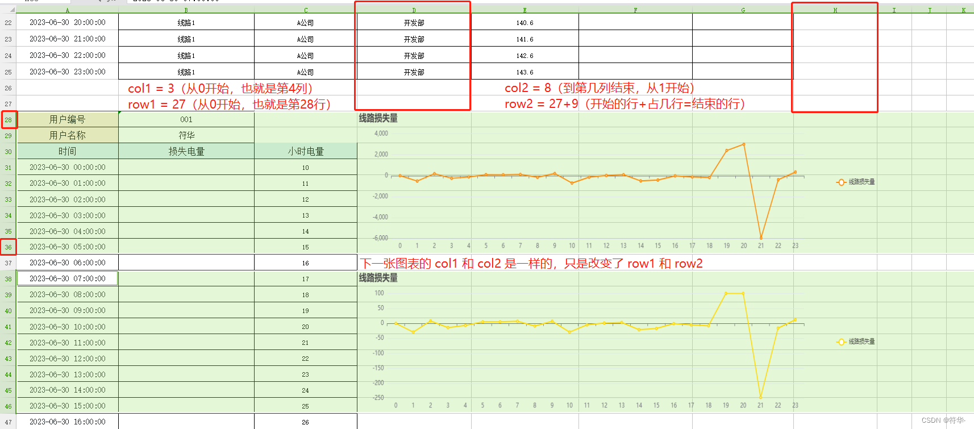Select empty 损失电量 cell in row 33
Image resolution: width=974 pixels, height=429 pixels.
click(186, 199)
